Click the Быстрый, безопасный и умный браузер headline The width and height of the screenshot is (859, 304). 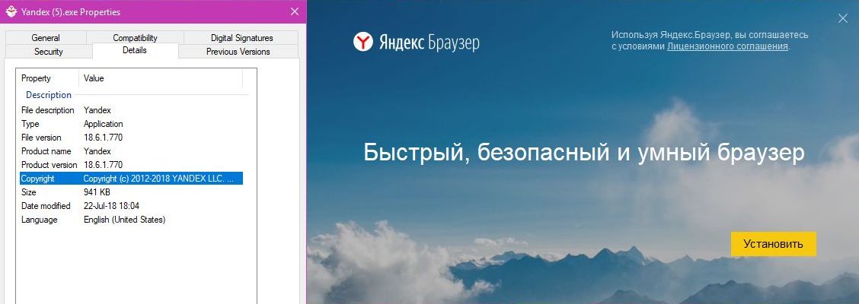(584, 153)
